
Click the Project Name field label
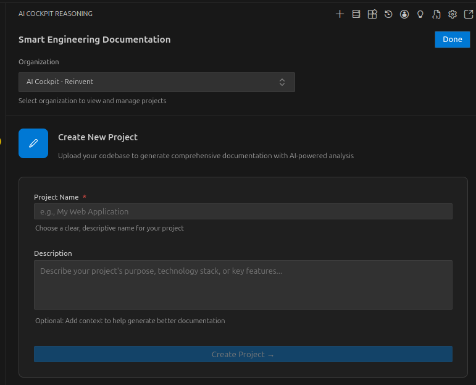click(56, 197)
